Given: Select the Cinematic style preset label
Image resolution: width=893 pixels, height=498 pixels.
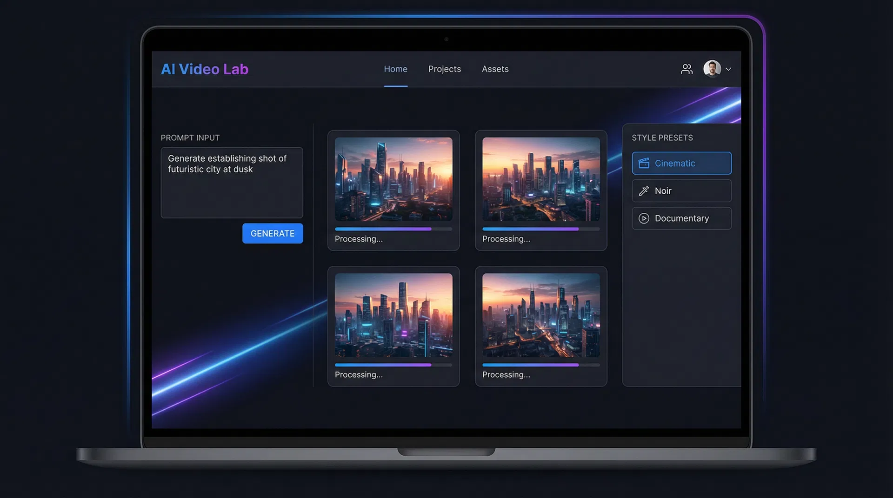Looking at the screenshot, I should (674, 164).
